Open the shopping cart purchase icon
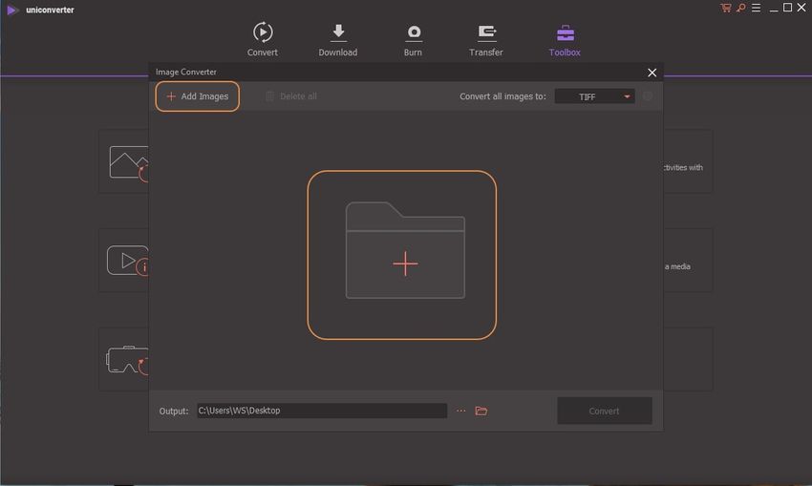 pyautogui.click(x=726, y=9)
